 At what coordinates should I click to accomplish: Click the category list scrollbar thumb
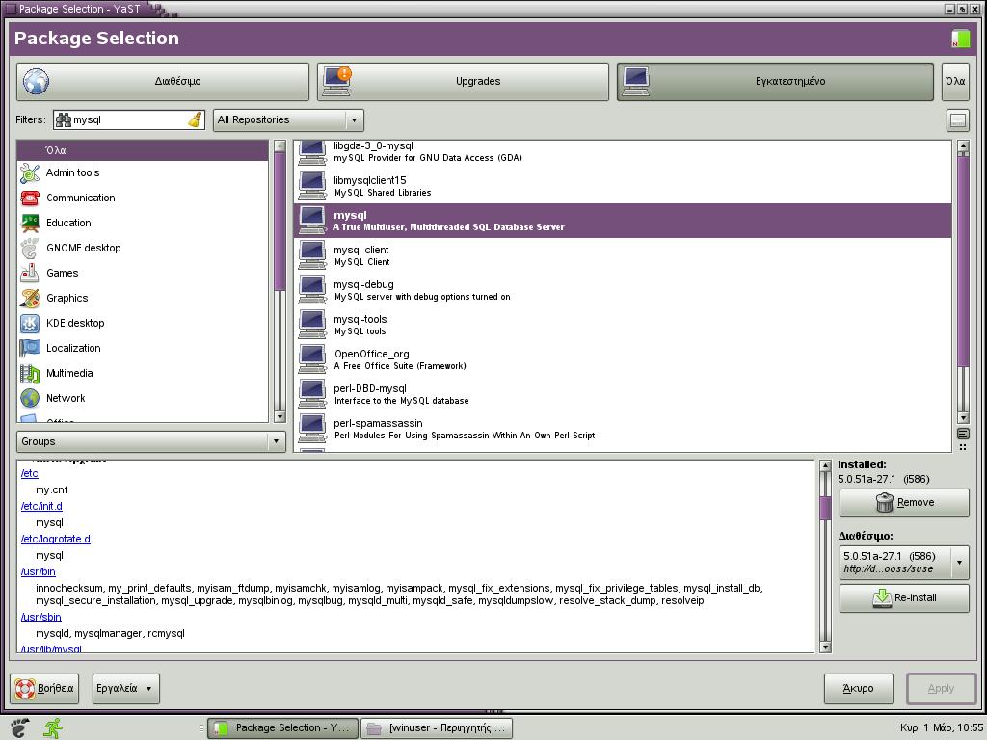click(x=280, y=222)
